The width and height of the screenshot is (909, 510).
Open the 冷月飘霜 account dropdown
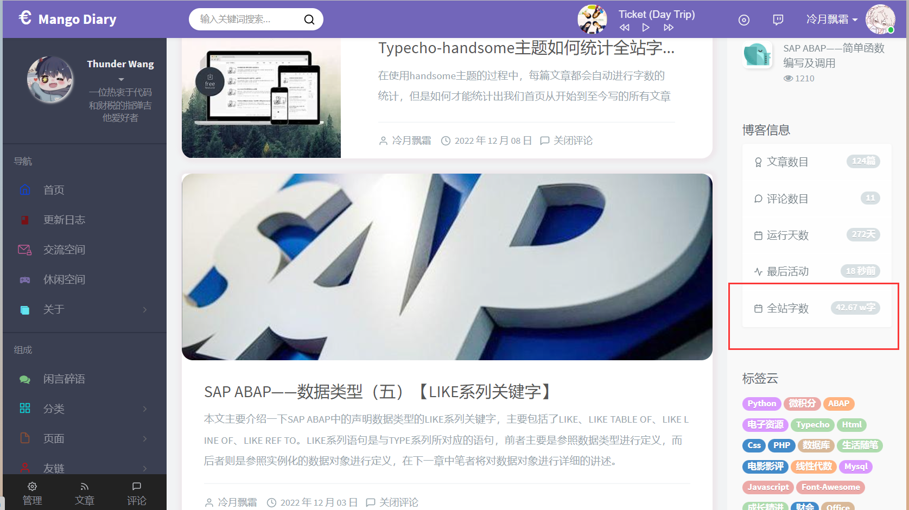(832, 18)
